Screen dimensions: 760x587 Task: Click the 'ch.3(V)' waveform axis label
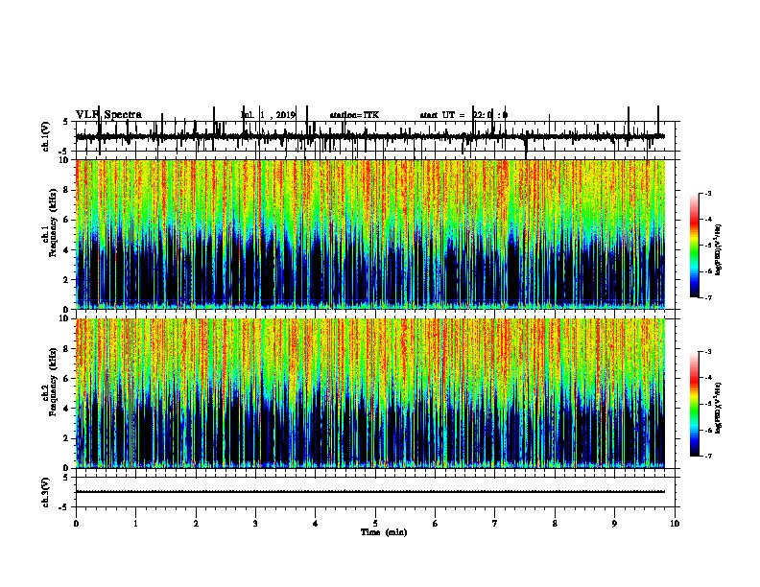point(46,492)
